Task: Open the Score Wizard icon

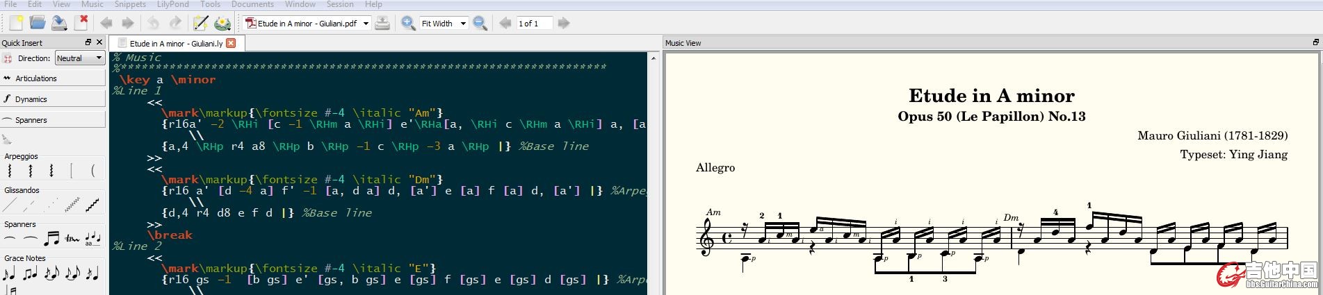Action: click(200, 23)
